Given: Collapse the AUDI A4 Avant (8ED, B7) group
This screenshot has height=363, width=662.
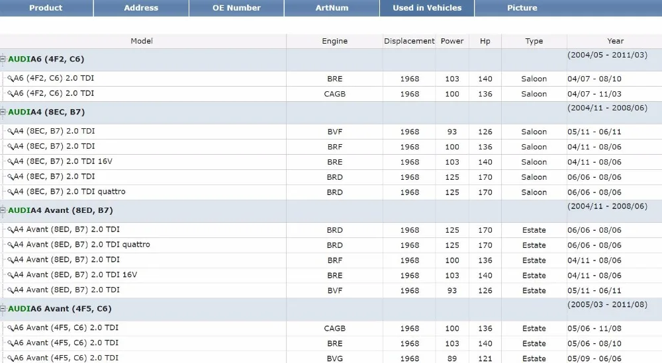Looking at the screenshot, I should coord(3,210).
